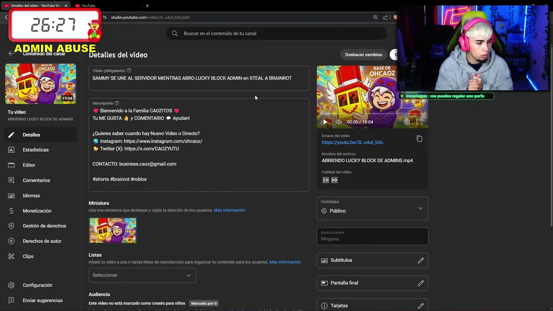Edit Tarjetas with pencil icon
Image resolution: width=553 pixels, height=311 pixels.
421,306
